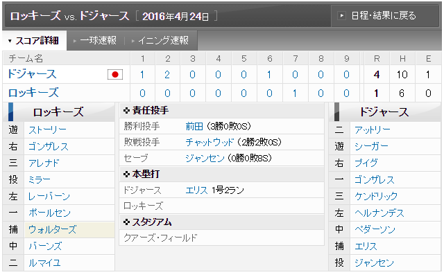Open Dodgers pitcher ジャンセン lineup link

374,263
